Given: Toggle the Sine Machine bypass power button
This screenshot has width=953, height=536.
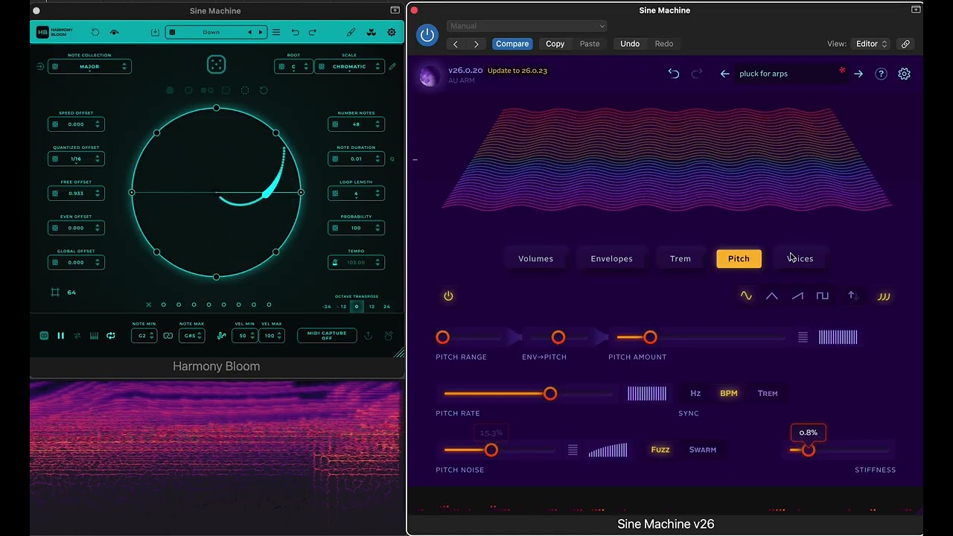Looking at the screenshot, I should [x=427, y=35].
